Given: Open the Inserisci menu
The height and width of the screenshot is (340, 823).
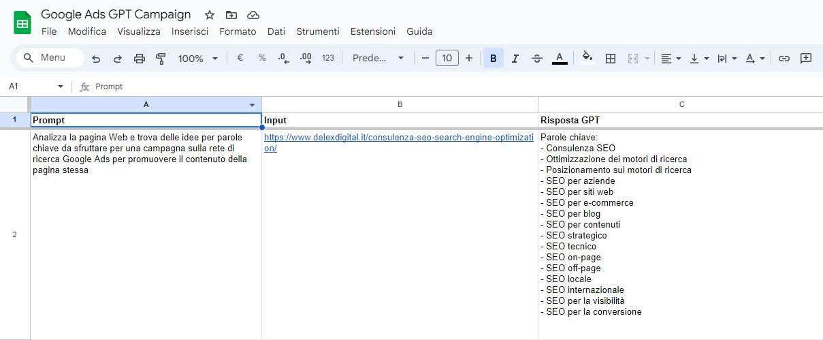Looking at the screenshot, I should point(190,31).
